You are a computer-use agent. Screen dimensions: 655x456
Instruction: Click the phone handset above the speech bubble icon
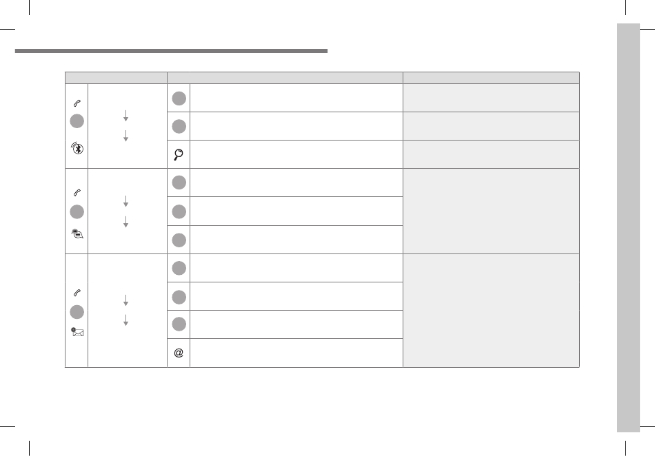(77, 192)
